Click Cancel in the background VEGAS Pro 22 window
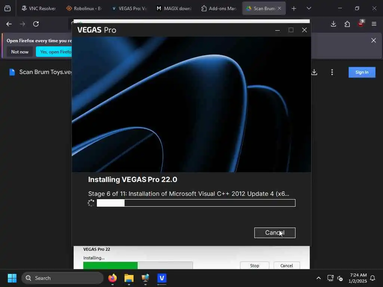 [x=287, y=266]
